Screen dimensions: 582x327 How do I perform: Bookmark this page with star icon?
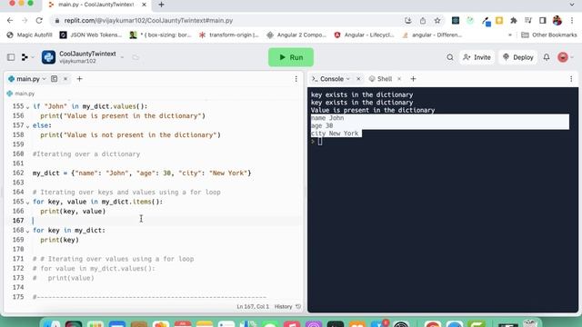pos(437,21)
